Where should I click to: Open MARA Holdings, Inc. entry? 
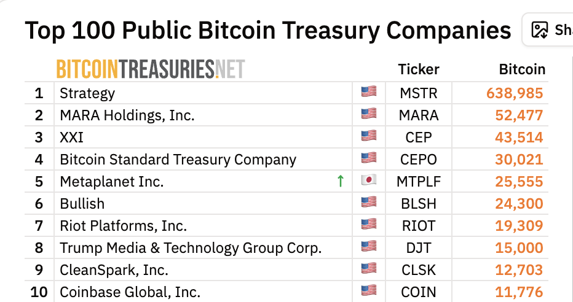pos(127,115)
